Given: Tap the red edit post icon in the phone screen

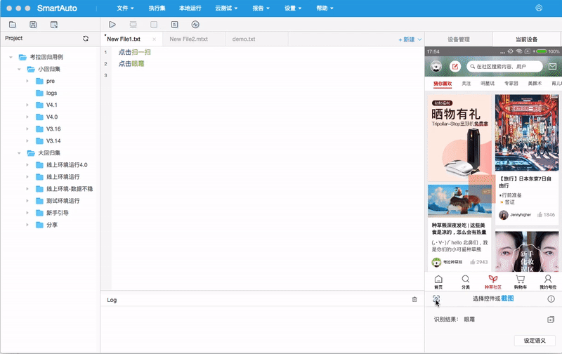Looking at the screenshot, I should coord(455,66).
